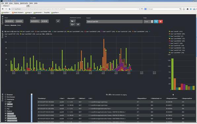Screen dimensions: 197x124
Task: Open the dashboard save dropdown
Action: click(73, 25)
